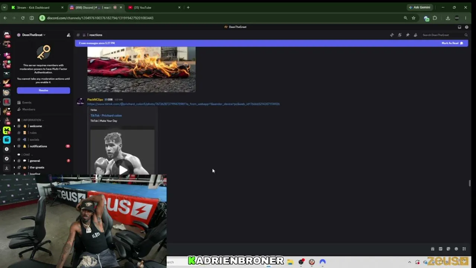Open Discord direct messages home icon
Viewport: 476px width, 268px height.
(x=7, y=35)
